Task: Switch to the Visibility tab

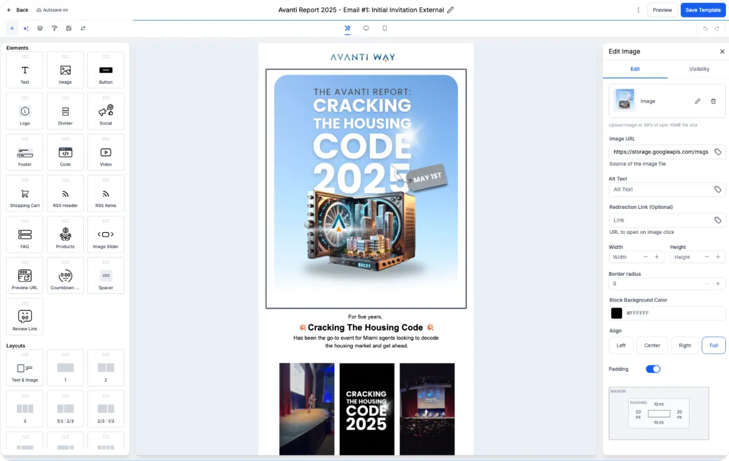Action: coord(699,69)
